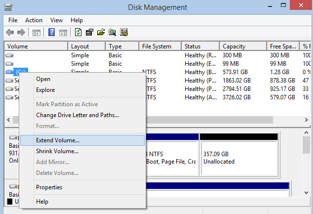
Task: Click the Back arrow toolbar icon
Action: [9, 32]
